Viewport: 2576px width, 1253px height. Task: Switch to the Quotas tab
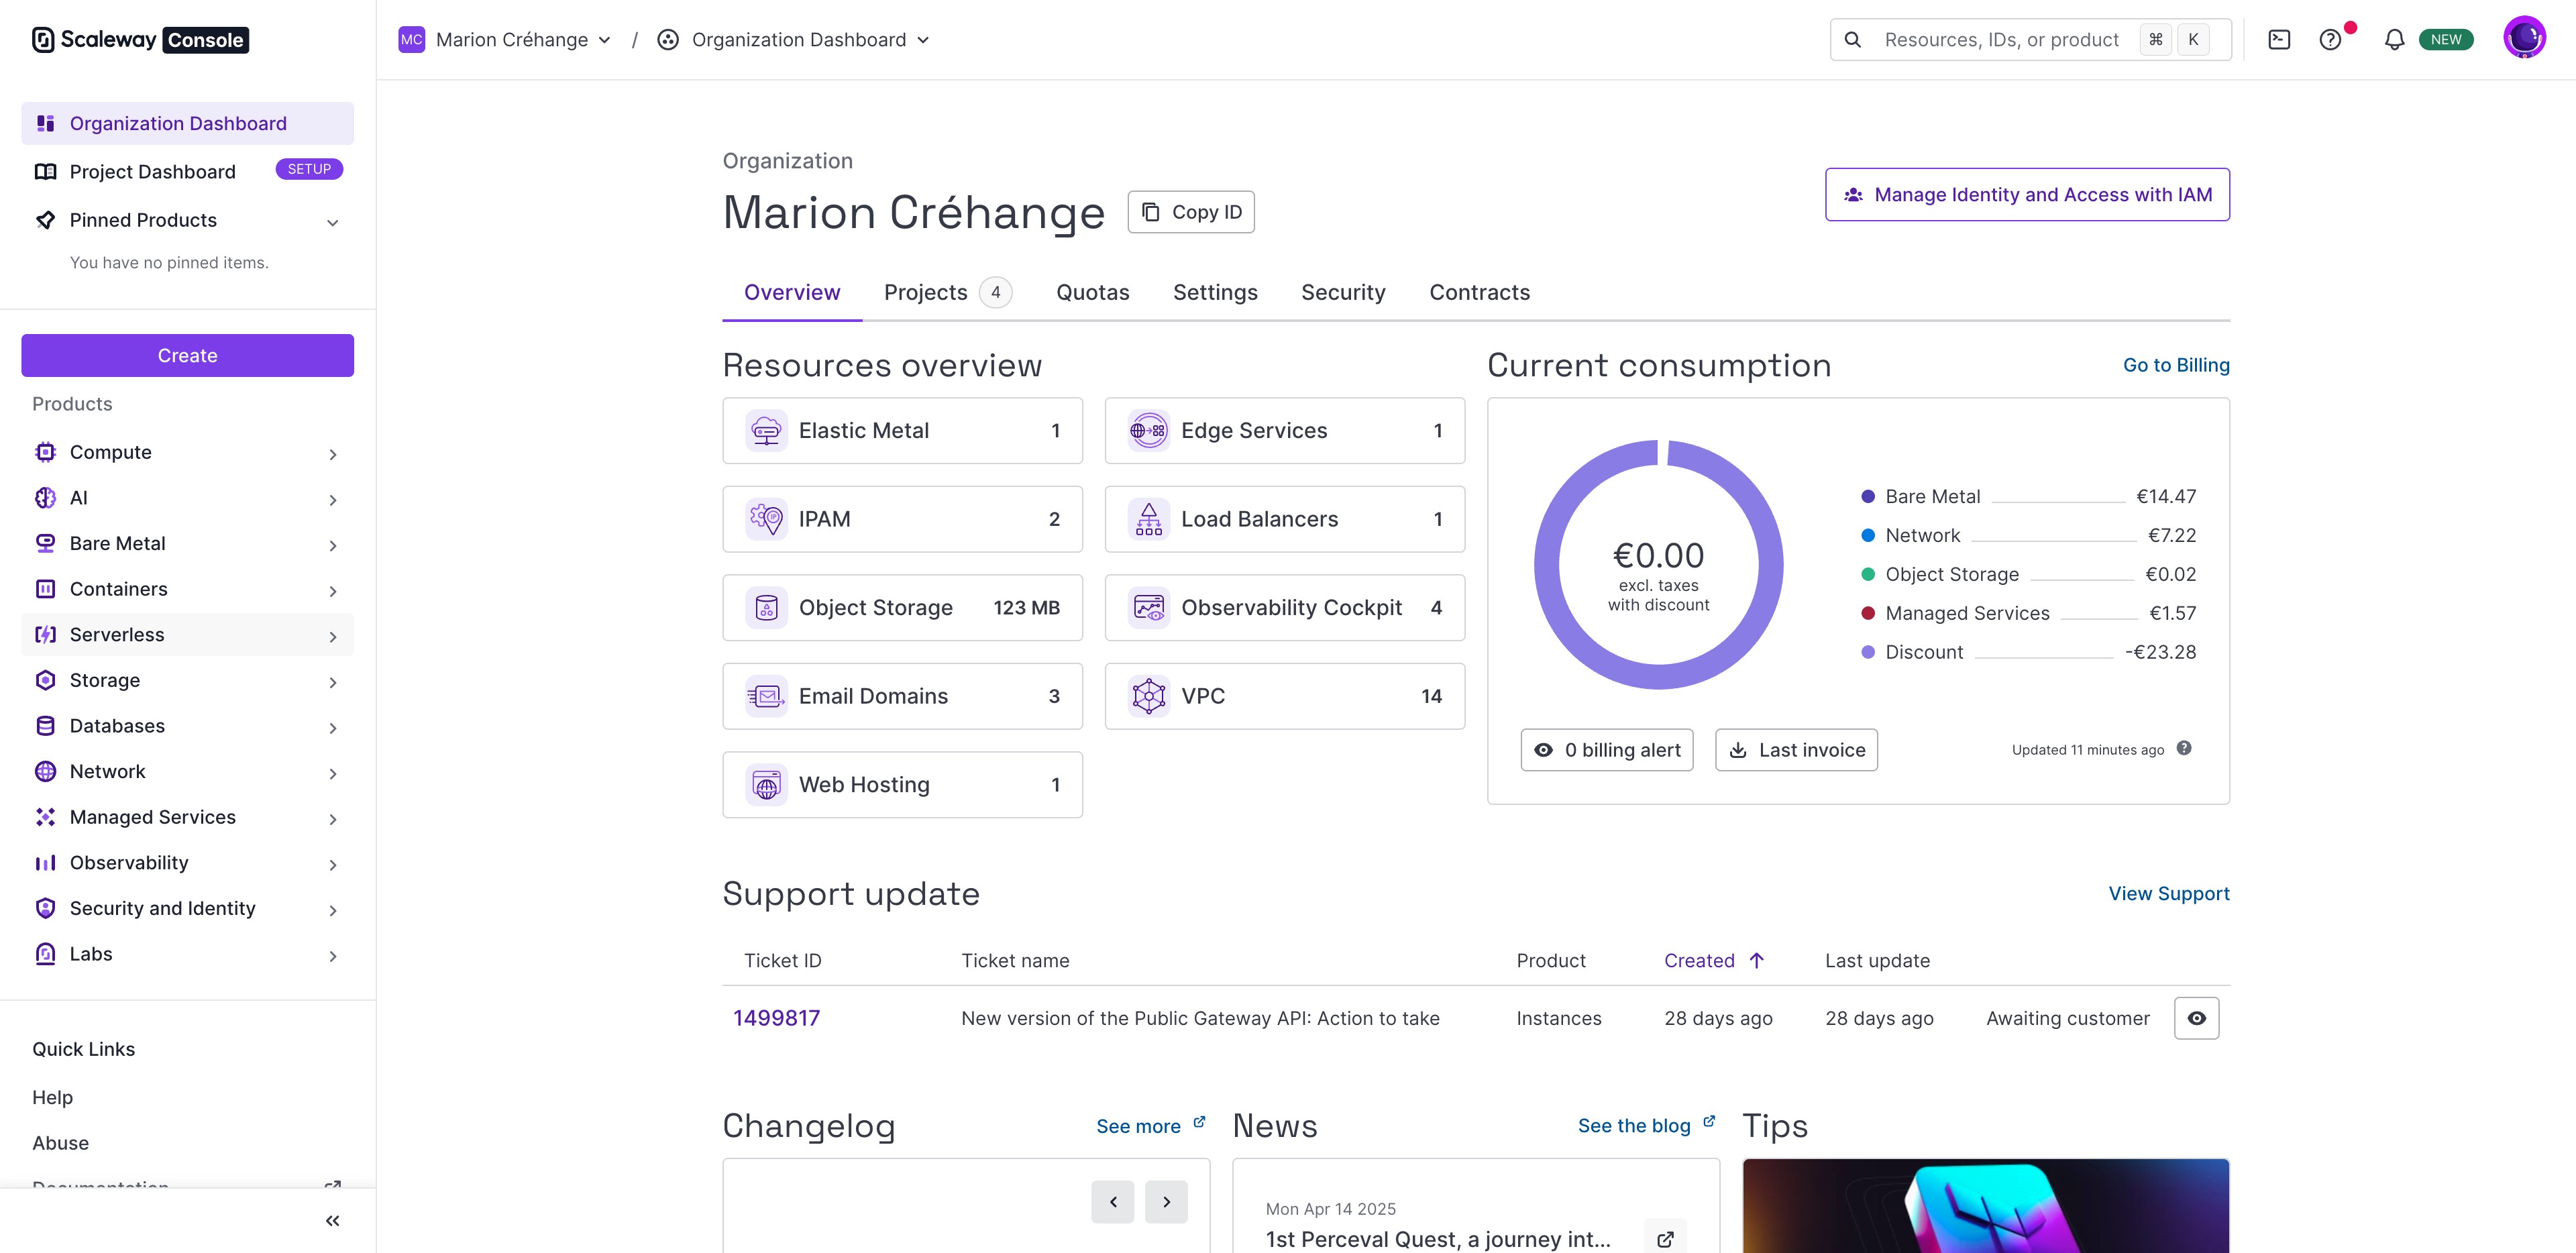click(1093, 293)
